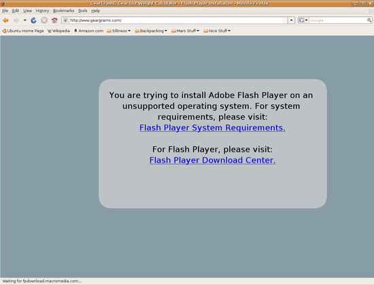Open the search engine selector dropdown
This screenshot has height=285, width=374.
tap(303, 20)
